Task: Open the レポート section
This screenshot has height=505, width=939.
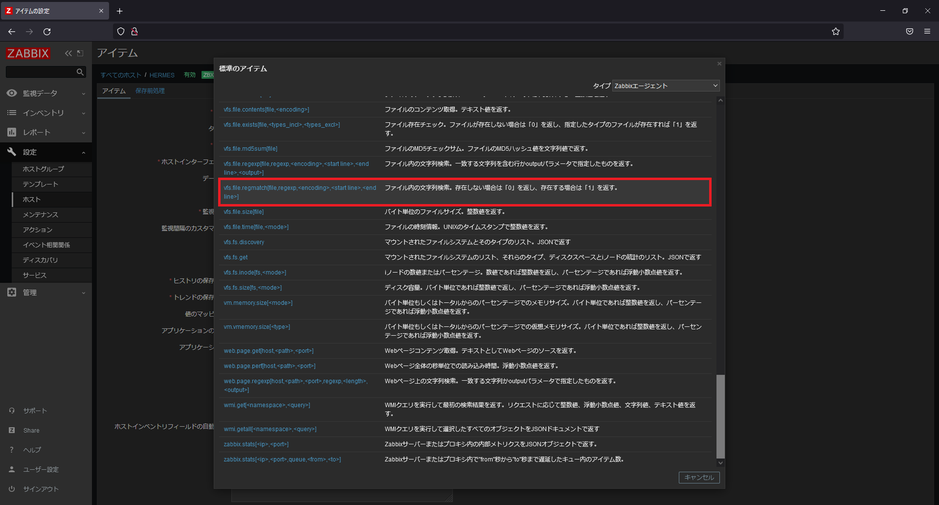Action: [34, 132]
